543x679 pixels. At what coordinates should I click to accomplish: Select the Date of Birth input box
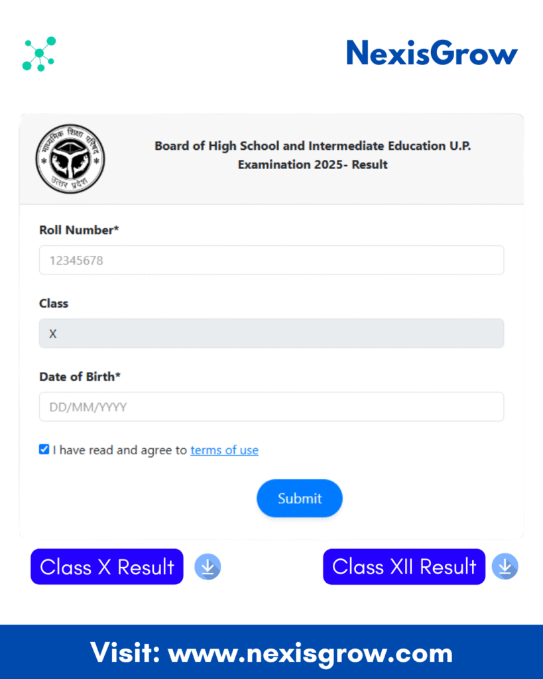click(271, 406)
